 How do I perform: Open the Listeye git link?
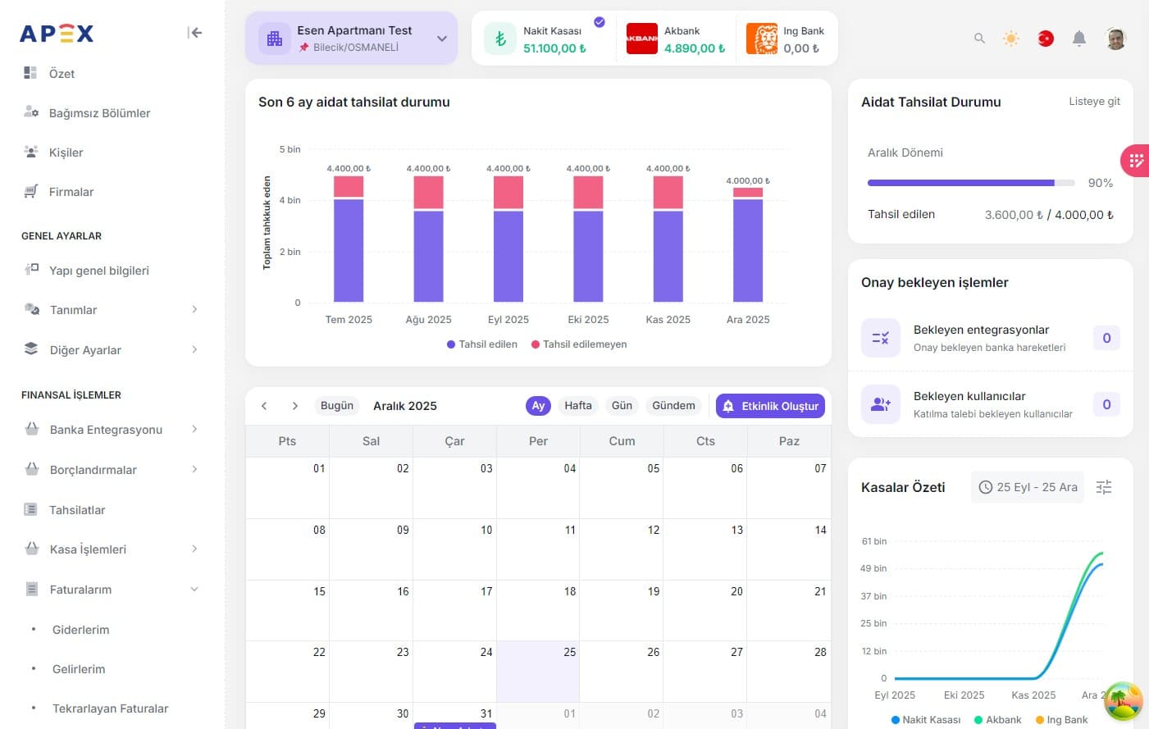1094,102
